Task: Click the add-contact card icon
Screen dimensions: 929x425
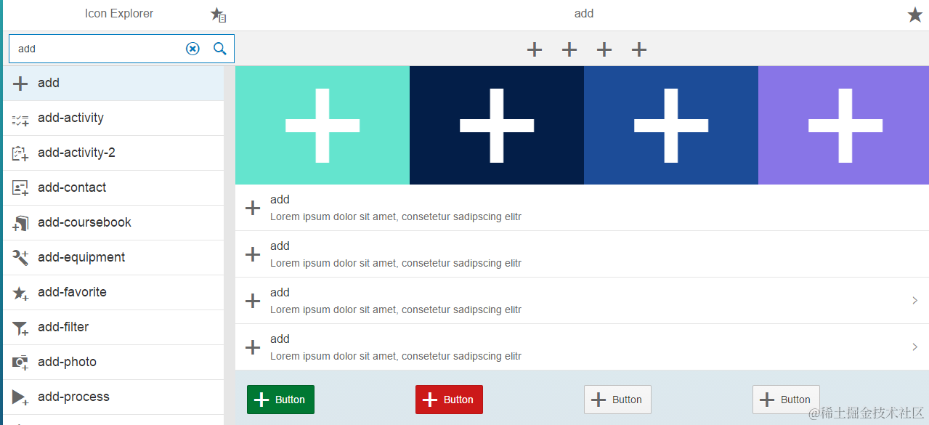Action: [20, 188]
